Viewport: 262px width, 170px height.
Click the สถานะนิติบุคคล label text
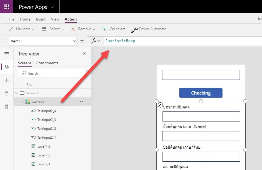point(175,167)
